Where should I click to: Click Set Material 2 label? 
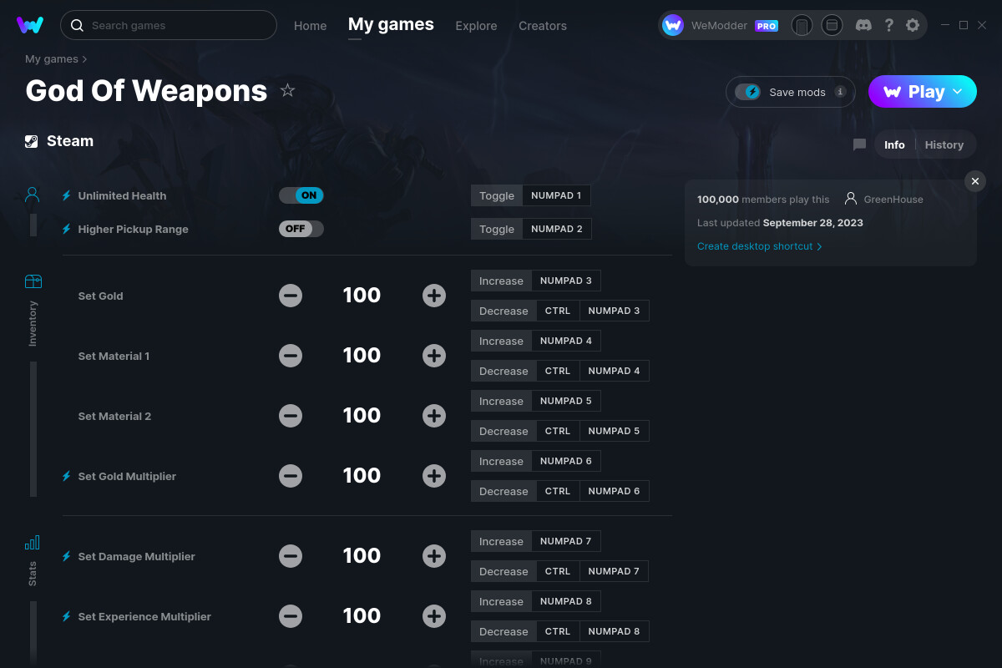coord(114,416)
